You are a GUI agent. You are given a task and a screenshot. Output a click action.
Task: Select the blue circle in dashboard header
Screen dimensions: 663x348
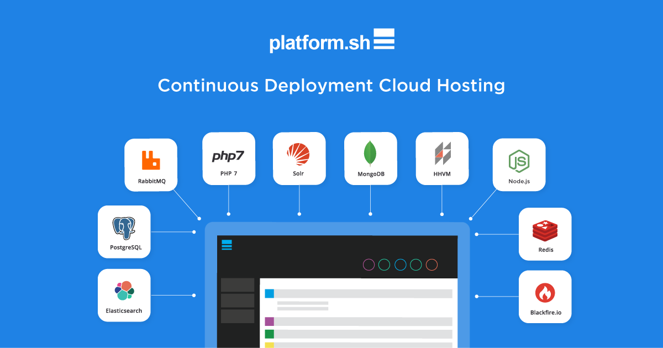point(401,265)
